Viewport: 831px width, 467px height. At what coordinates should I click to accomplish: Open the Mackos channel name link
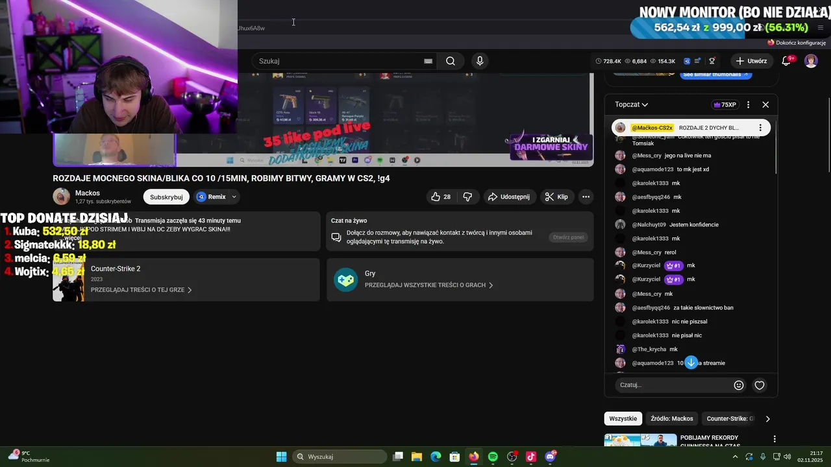(88, 193)
